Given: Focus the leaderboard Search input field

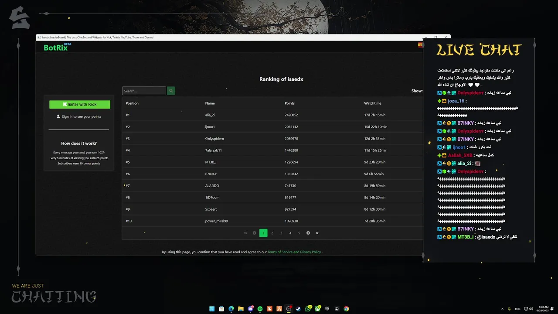Looking at the screenshot, I should click(x=144, y=91).
